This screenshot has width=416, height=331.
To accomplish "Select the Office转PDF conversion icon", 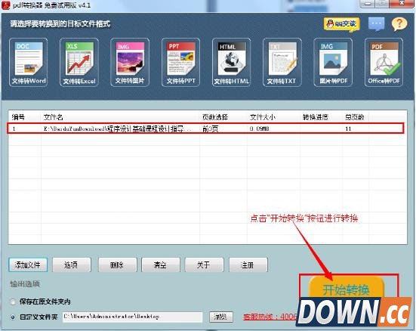I will [384, 62].
